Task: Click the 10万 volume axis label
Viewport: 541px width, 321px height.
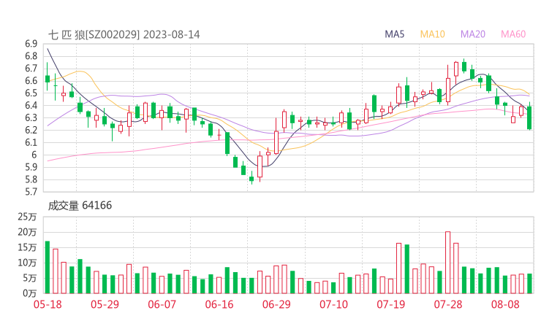Action: tap(27, 263)
